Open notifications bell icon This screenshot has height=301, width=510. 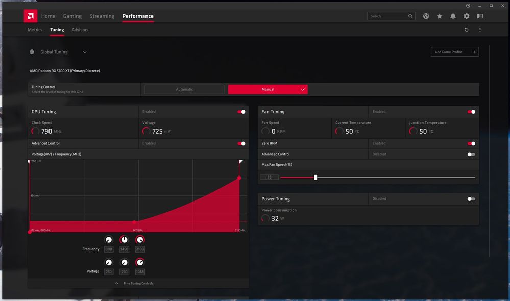tap(453, 16)
